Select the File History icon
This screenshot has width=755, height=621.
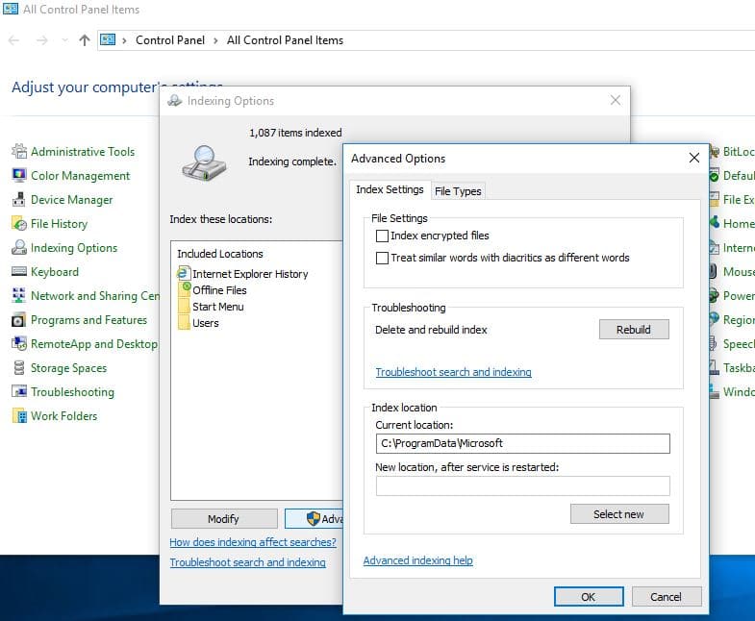[19, 224]
